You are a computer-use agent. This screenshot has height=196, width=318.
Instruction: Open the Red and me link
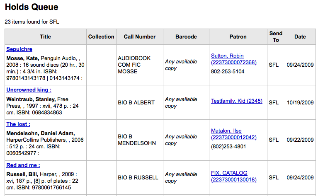tap(23, 165)
